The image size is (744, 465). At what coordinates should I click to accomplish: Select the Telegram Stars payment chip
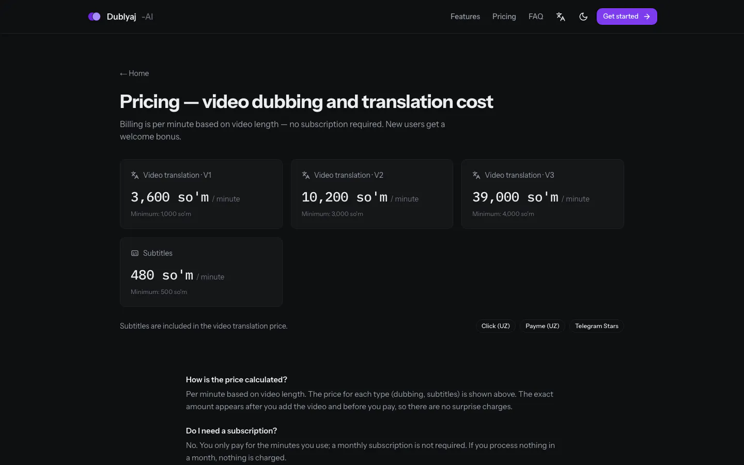click(x=597, y=326)
